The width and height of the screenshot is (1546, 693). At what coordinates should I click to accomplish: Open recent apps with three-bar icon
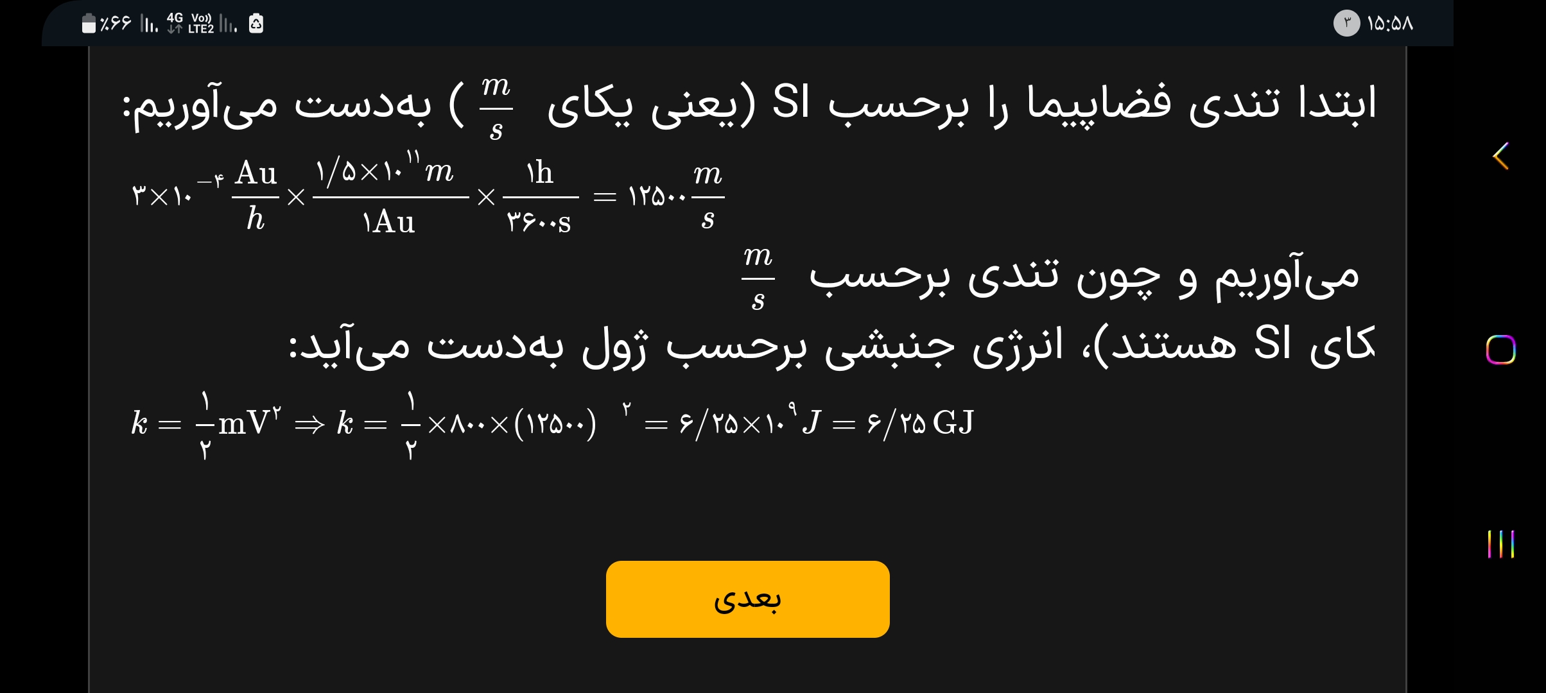[x=1500, y=544]
